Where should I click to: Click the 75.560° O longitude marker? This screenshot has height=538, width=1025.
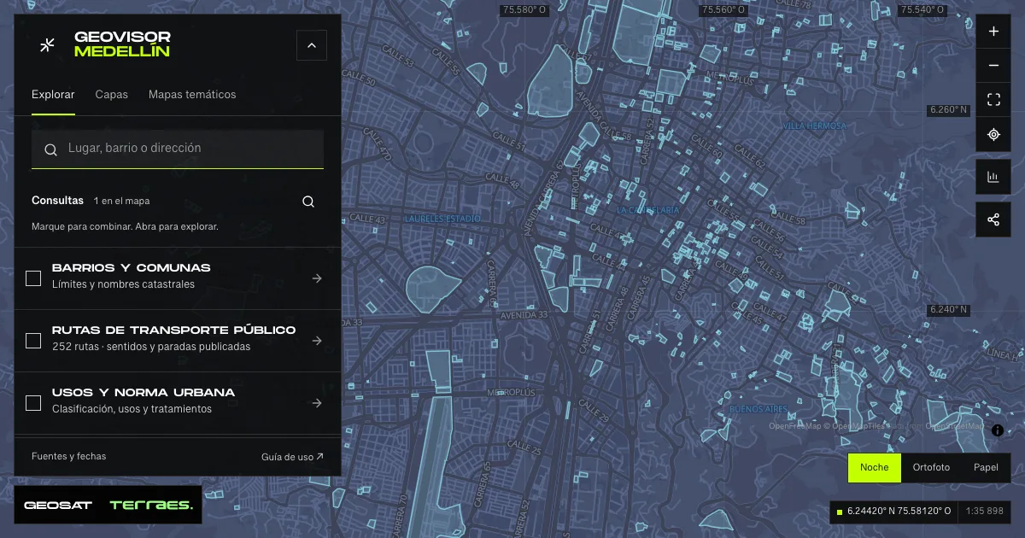[x=723, y=10]
